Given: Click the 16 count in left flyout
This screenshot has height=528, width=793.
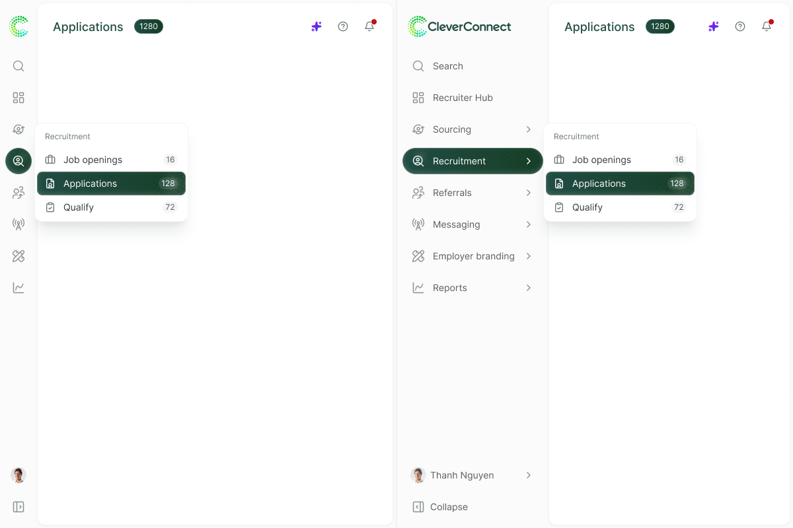Looking at the screenshot, I should click(170, 160).
